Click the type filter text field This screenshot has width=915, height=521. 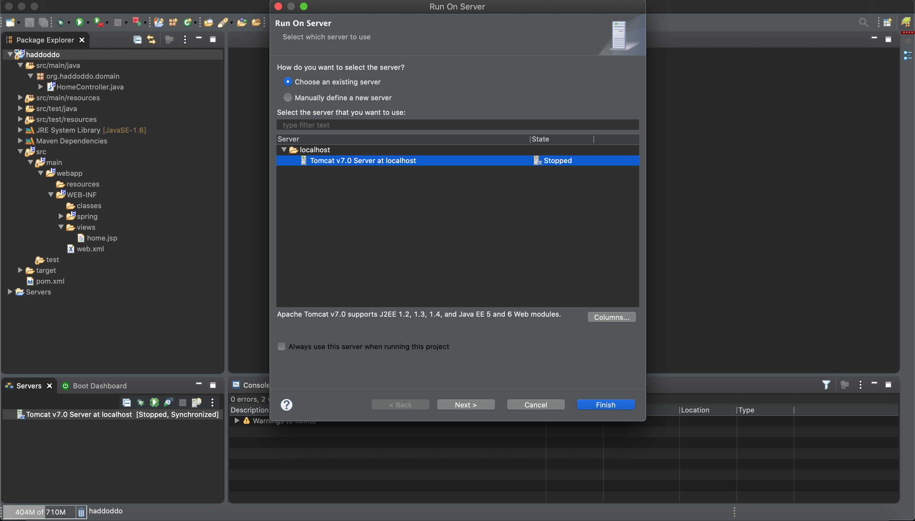click(x=457, y=125)
